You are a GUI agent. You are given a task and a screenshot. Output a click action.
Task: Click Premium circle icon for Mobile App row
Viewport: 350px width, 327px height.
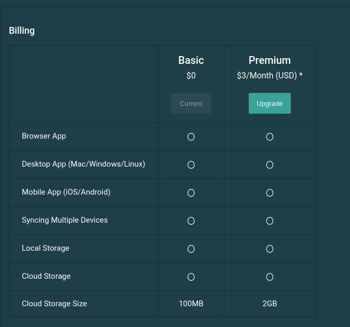pos(270,193)
